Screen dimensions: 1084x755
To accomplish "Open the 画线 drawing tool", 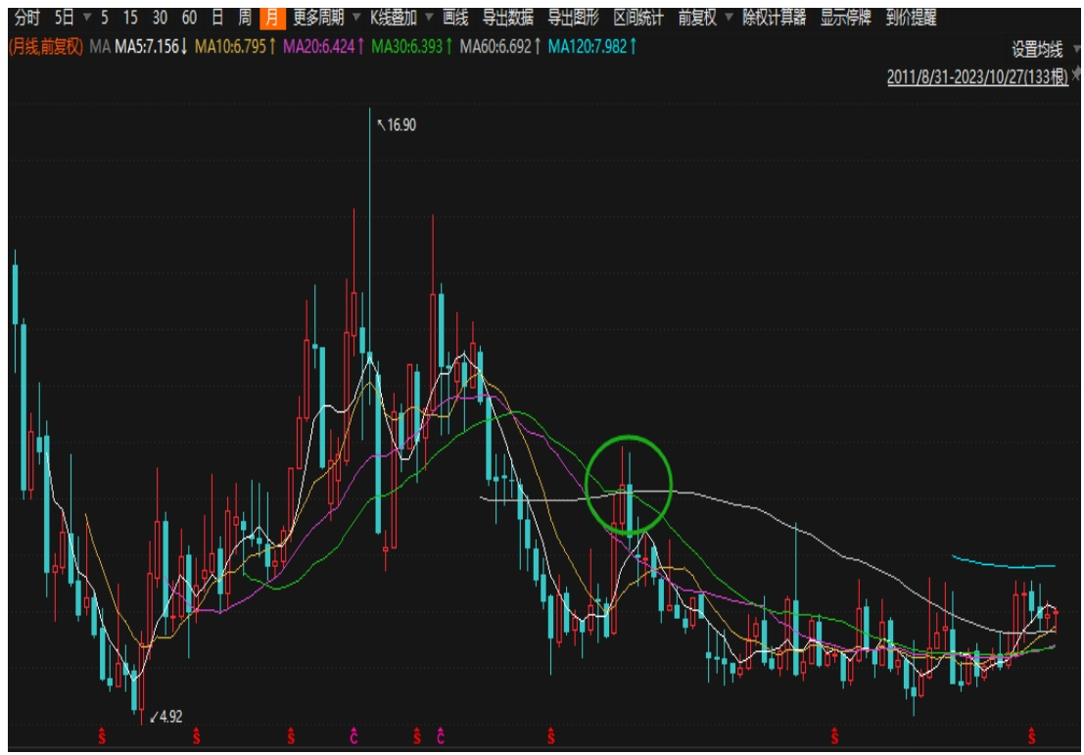I will (x=455, y=18).
